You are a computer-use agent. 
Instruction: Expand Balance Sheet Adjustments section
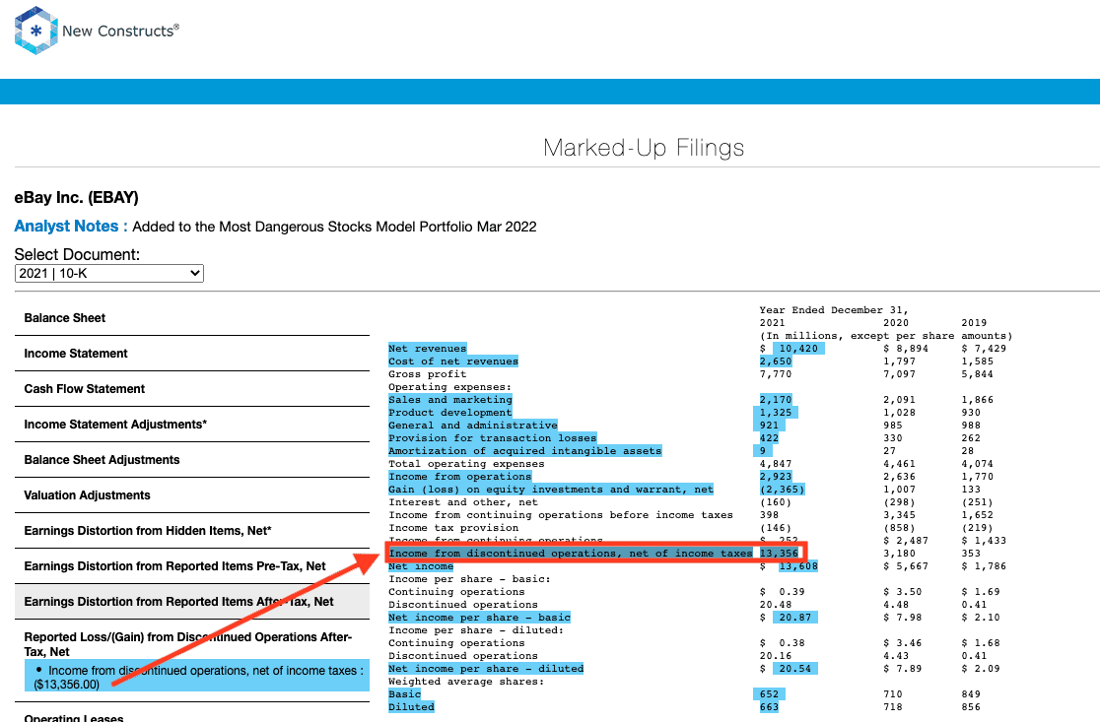(102, 460)
